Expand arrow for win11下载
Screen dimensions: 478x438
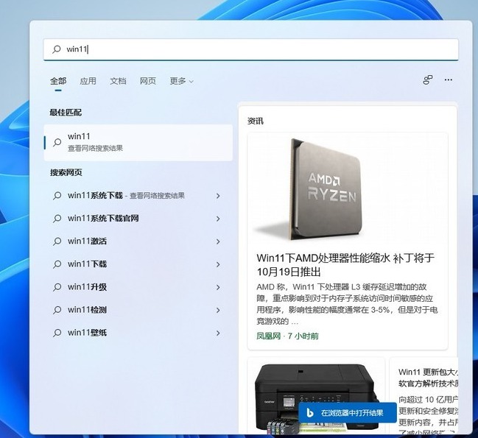(x=218, y=264)
